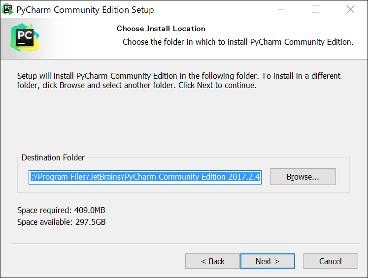368x278 pixels.
Task: Click the PyCharm icon in title bar
Action: point(7,9)
